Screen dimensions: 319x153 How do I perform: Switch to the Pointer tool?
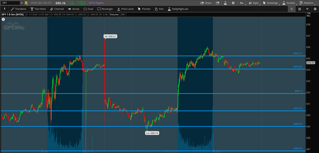(x=144, y=9)
